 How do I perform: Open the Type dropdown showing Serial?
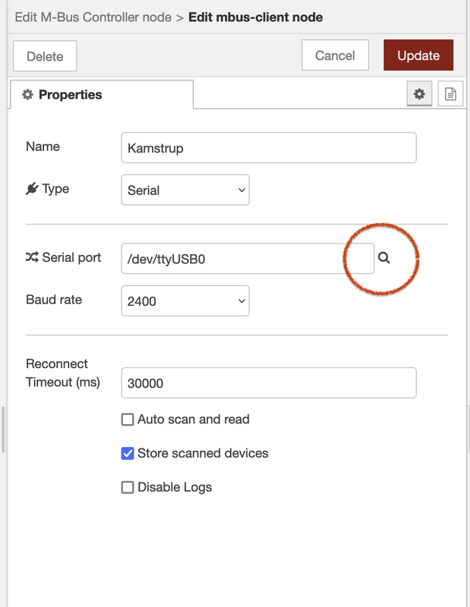pyautogui.click(x=185, y=190)
